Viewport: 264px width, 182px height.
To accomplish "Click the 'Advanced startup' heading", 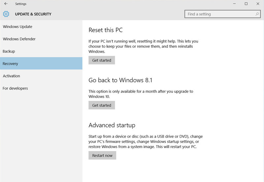I will [x=112, y=125].
